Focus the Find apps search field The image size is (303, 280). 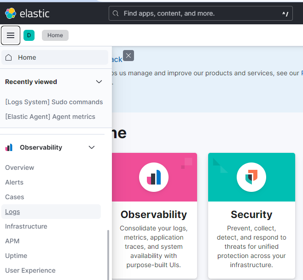pyautogui.click(x=201, y=13)
